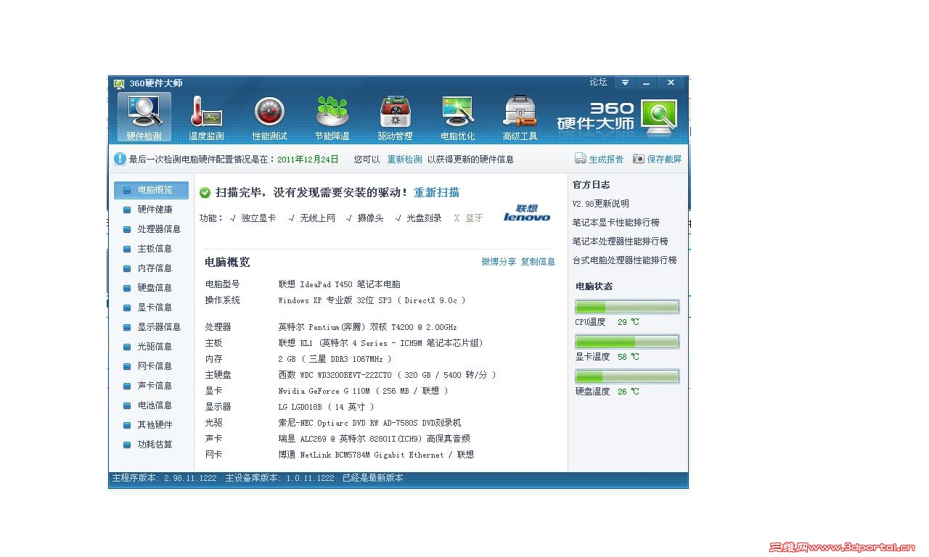Click the 重新检测 re-detect link
929x557 pixels.
click(x=404, y=160)
